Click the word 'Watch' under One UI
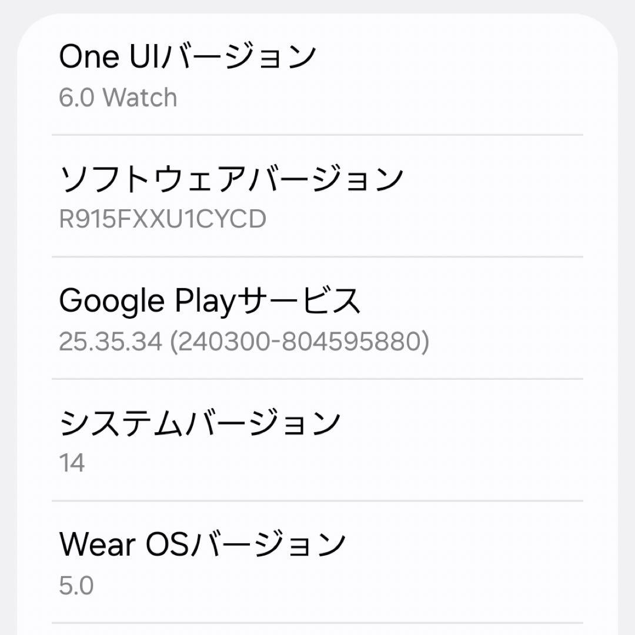This screenshot has height=635, width=635. [139, 98]
